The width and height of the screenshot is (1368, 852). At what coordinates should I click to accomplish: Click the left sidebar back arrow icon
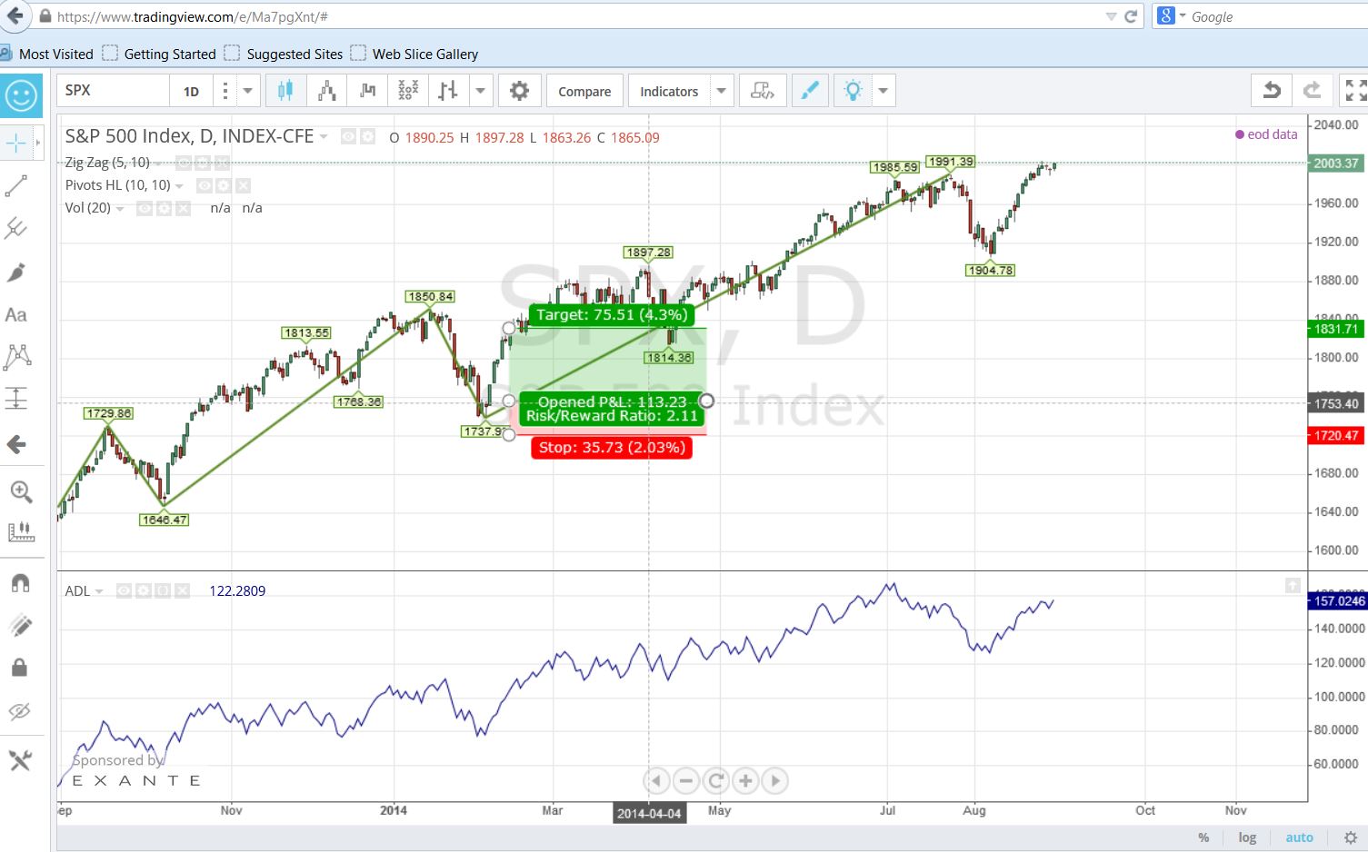point(16,444)
